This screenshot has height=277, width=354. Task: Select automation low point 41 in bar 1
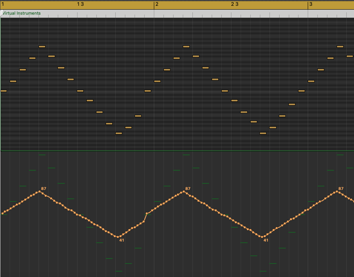pyautogui.click(x=117, y=237)
